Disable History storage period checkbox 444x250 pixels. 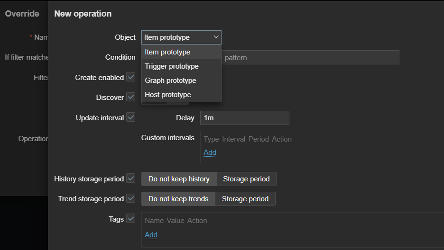[131, 179]
